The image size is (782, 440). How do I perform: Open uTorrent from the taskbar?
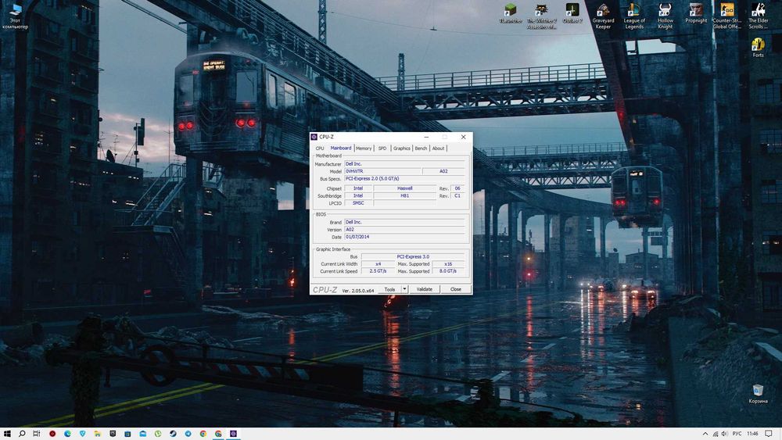tap(158, 434)
